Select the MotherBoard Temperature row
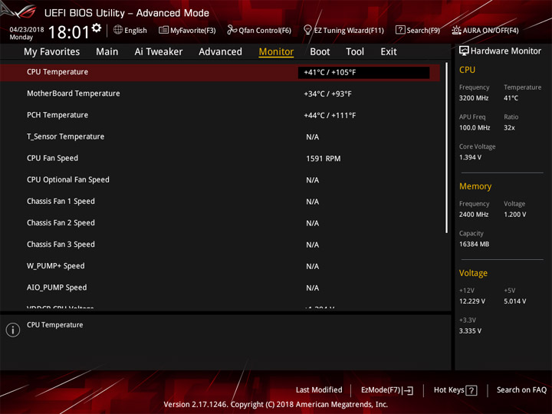The image size is (552, 414). click(220, 94)
